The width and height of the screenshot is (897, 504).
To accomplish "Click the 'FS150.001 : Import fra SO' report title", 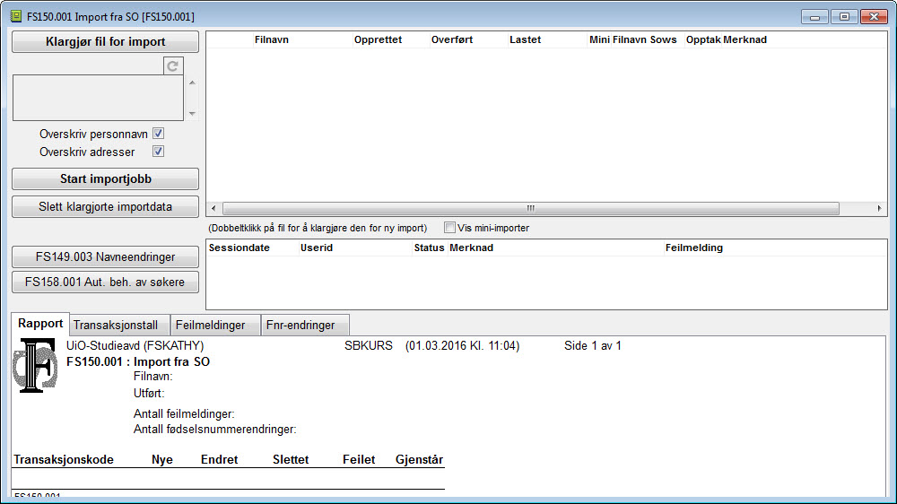I will 138,361.
